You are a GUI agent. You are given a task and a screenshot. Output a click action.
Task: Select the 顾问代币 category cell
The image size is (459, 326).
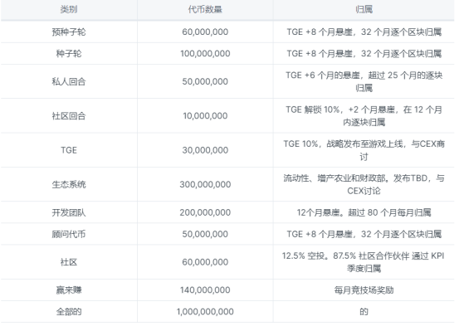tap(69, 234)
